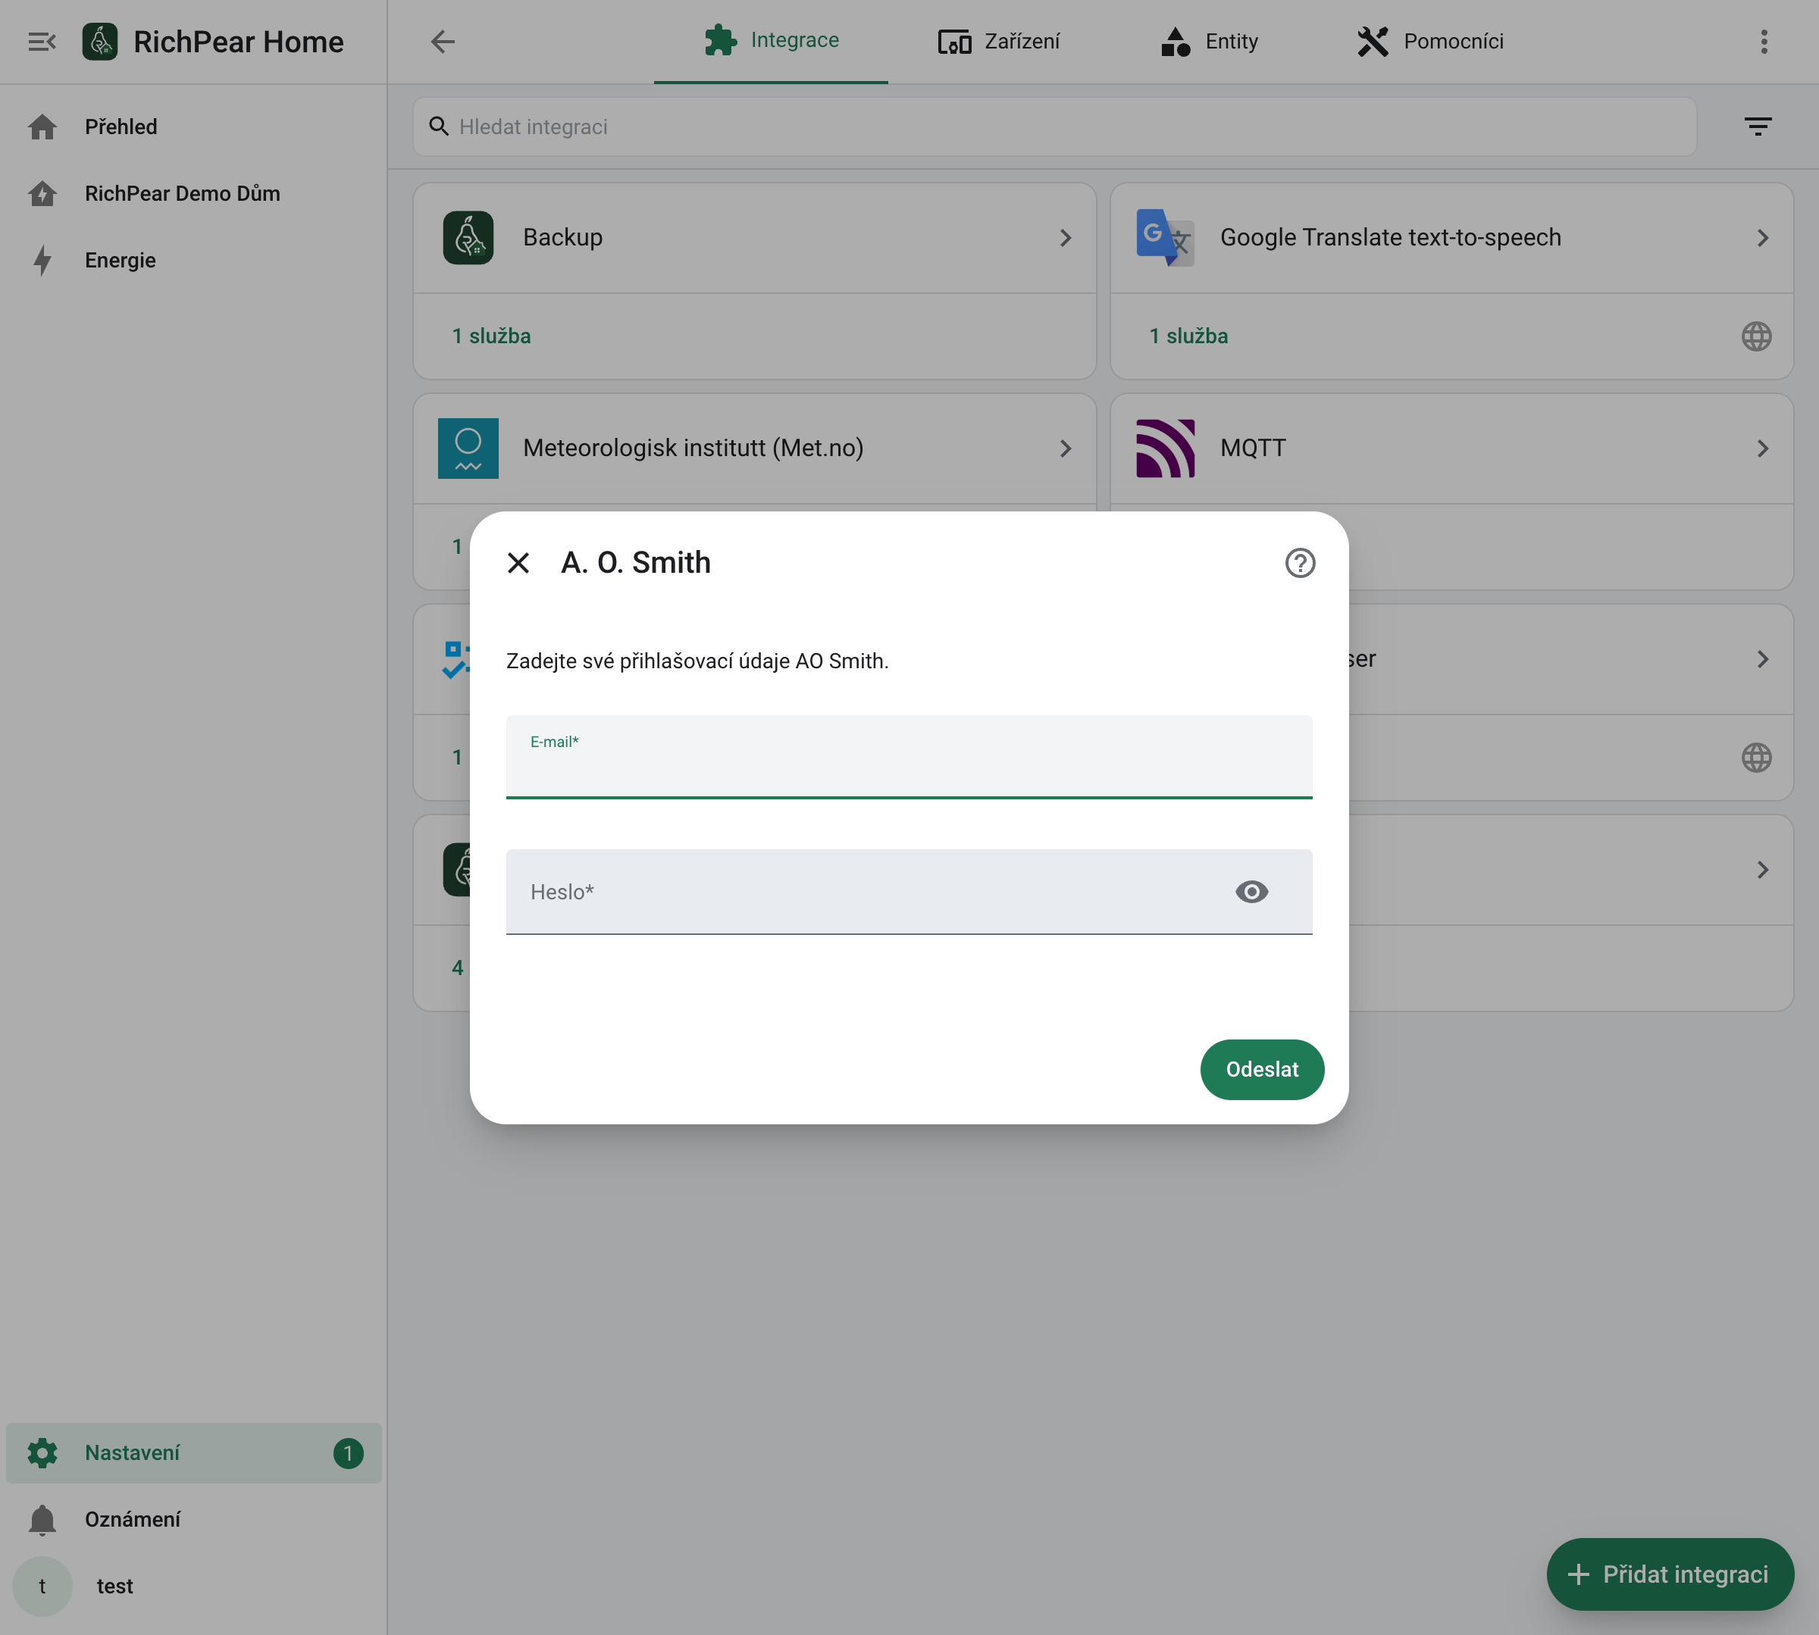Focus the E-mail input field
This screenshot has width=1819, height=1635.
(909, 758)
